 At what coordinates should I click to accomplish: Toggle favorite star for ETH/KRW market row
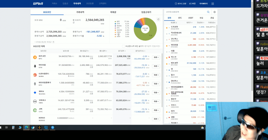tap(167, 46)
